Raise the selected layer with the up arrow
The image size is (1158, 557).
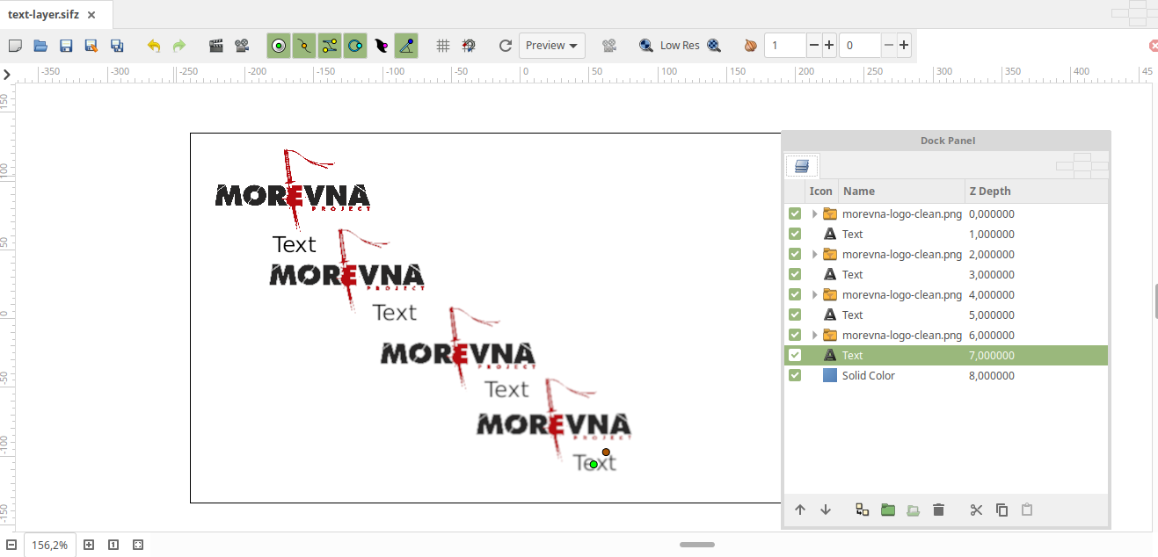tap(799, 510)
